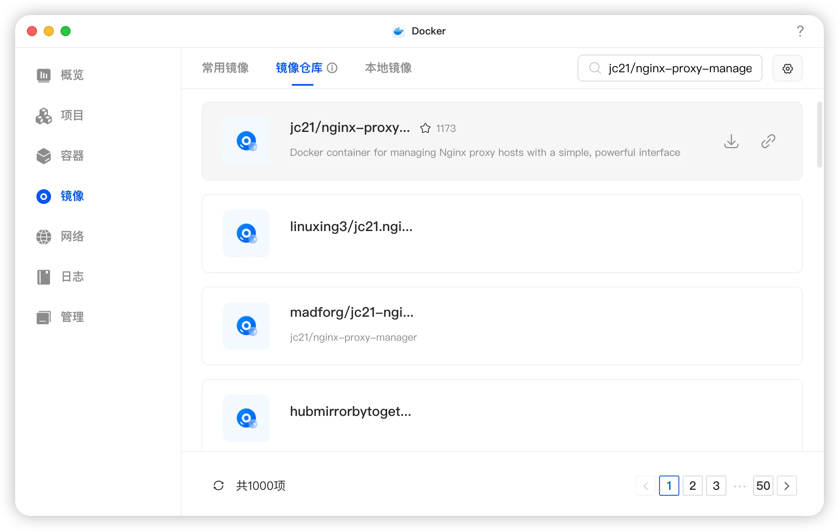Click the search magnifier icon

(595, 68)
